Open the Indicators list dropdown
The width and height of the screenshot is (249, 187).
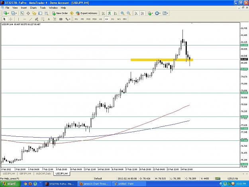pos(150,13)
